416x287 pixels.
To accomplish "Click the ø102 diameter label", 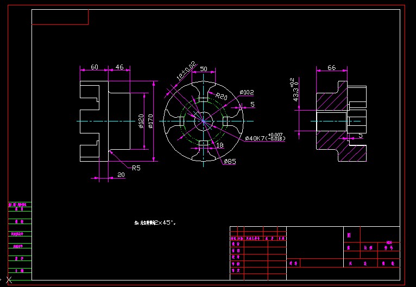I will pos(247,92).
